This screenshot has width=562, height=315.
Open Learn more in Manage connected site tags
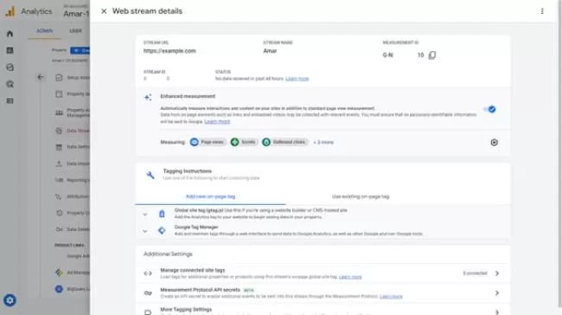click(x=350, y=277)
